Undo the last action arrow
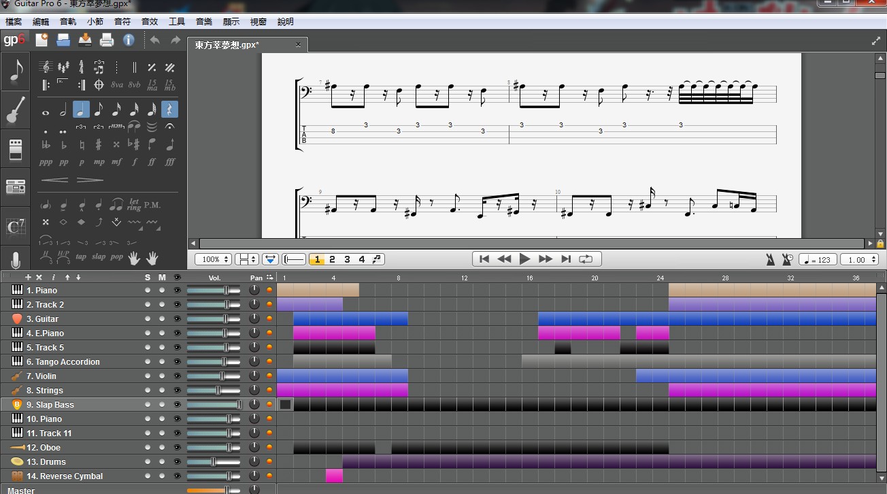 [x=155, y=40]
